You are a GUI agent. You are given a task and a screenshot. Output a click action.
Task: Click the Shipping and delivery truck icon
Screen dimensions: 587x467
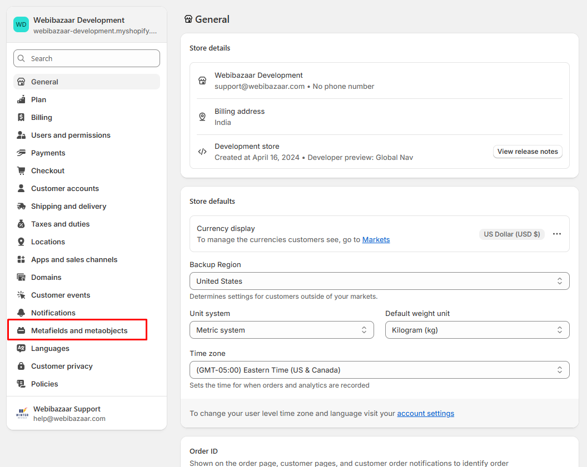(21, 206)
